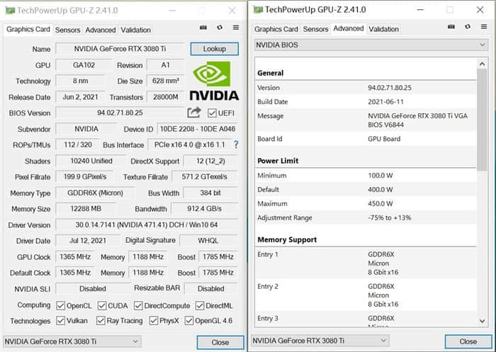Click the Entry 2 memory support row
The width and height of the screenshot is (496, 352).
366,295
